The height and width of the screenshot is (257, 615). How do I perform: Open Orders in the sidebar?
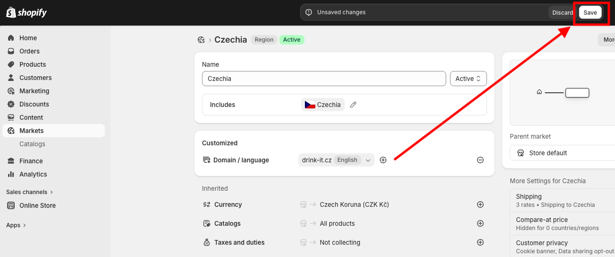click(x=29, y=51)
